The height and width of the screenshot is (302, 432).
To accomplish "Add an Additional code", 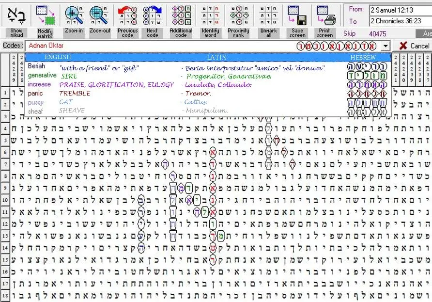I will click(181, 16).
